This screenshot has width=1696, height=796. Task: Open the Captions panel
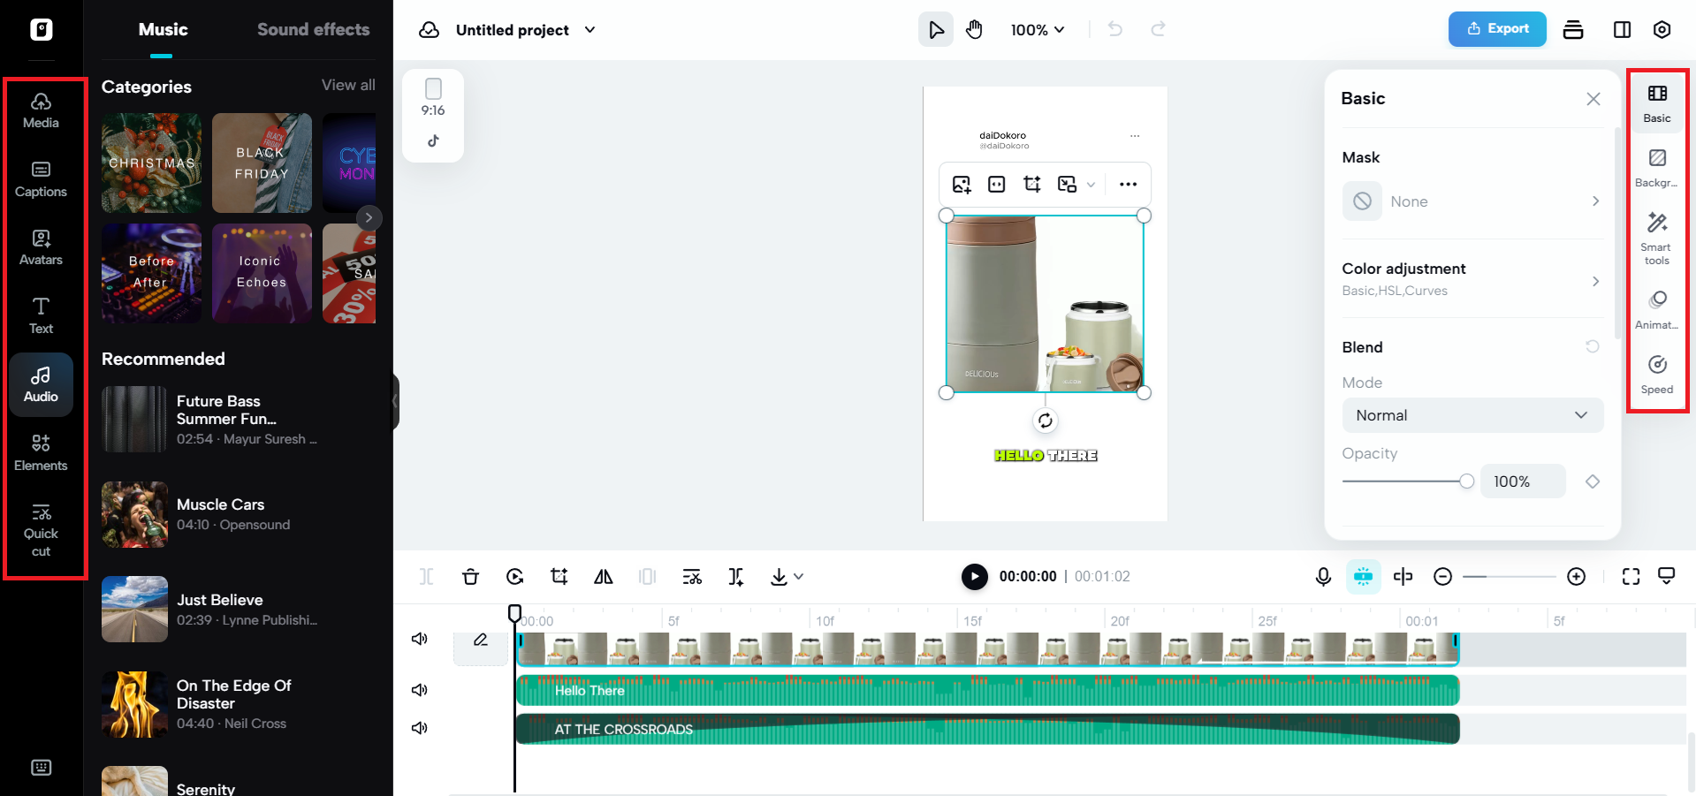click(x=41, y=179)
